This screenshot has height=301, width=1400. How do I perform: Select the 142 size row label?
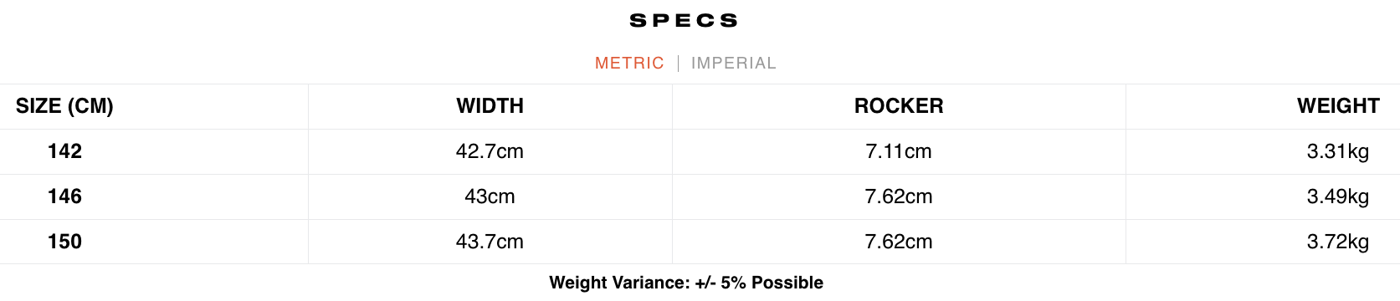tap(64, 151)
